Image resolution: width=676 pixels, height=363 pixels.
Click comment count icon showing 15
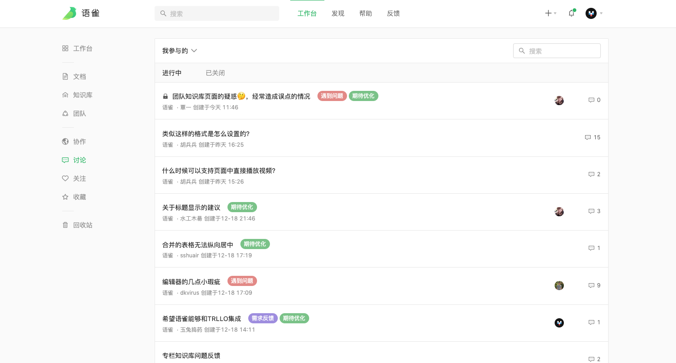[x=588, y=137]
